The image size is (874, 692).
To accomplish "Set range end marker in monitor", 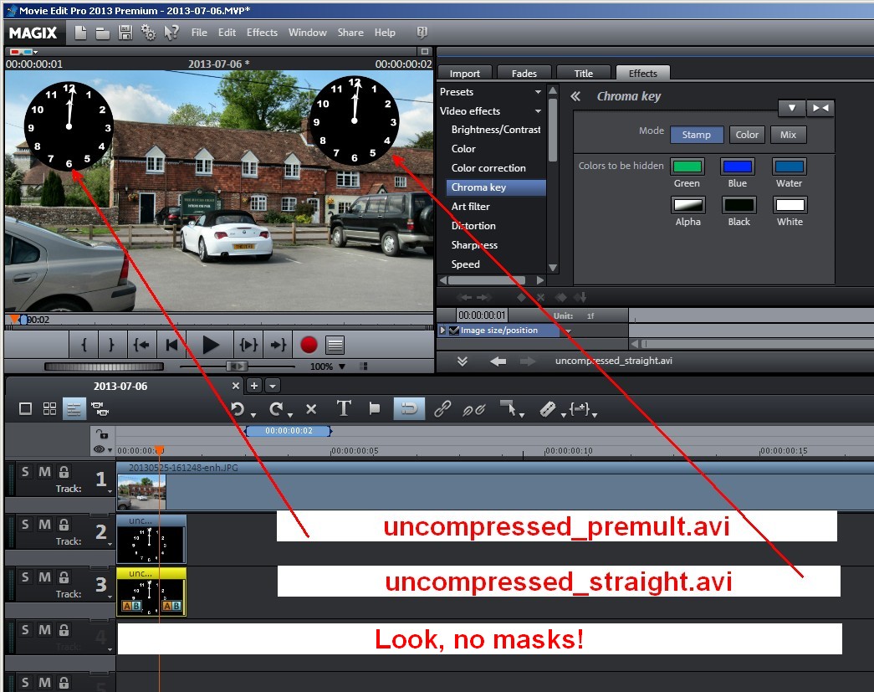I will coord(112,346).
